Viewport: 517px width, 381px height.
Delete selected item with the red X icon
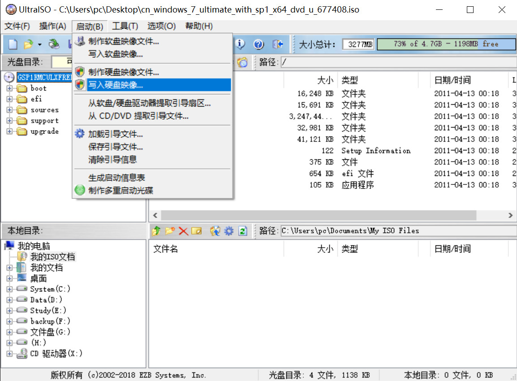coord(183,231)
